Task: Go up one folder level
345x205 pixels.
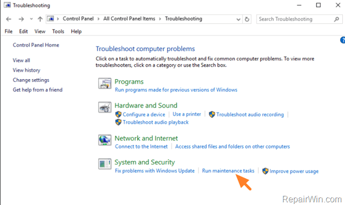Action: pyautogui.click(x=40, y=19)
